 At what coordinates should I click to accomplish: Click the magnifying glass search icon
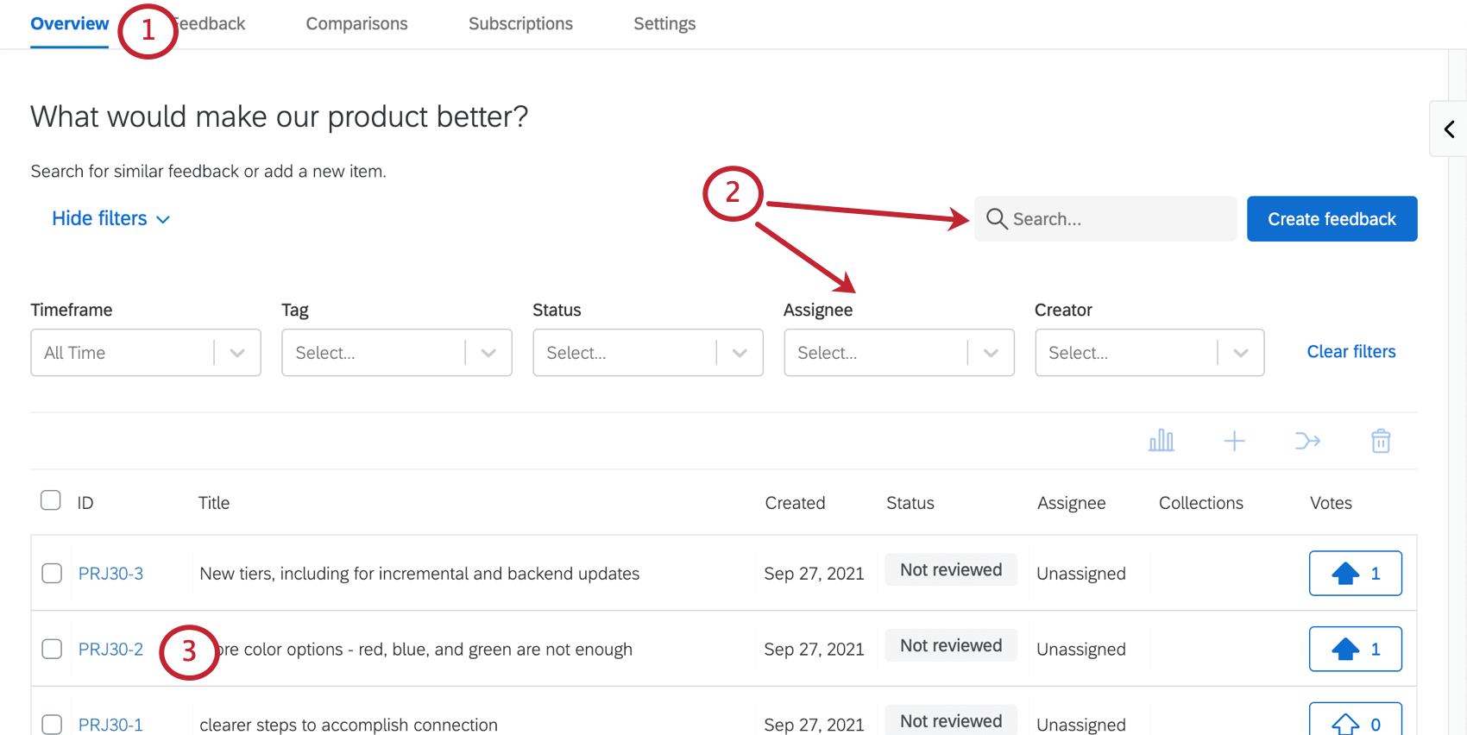pos(997,219)
